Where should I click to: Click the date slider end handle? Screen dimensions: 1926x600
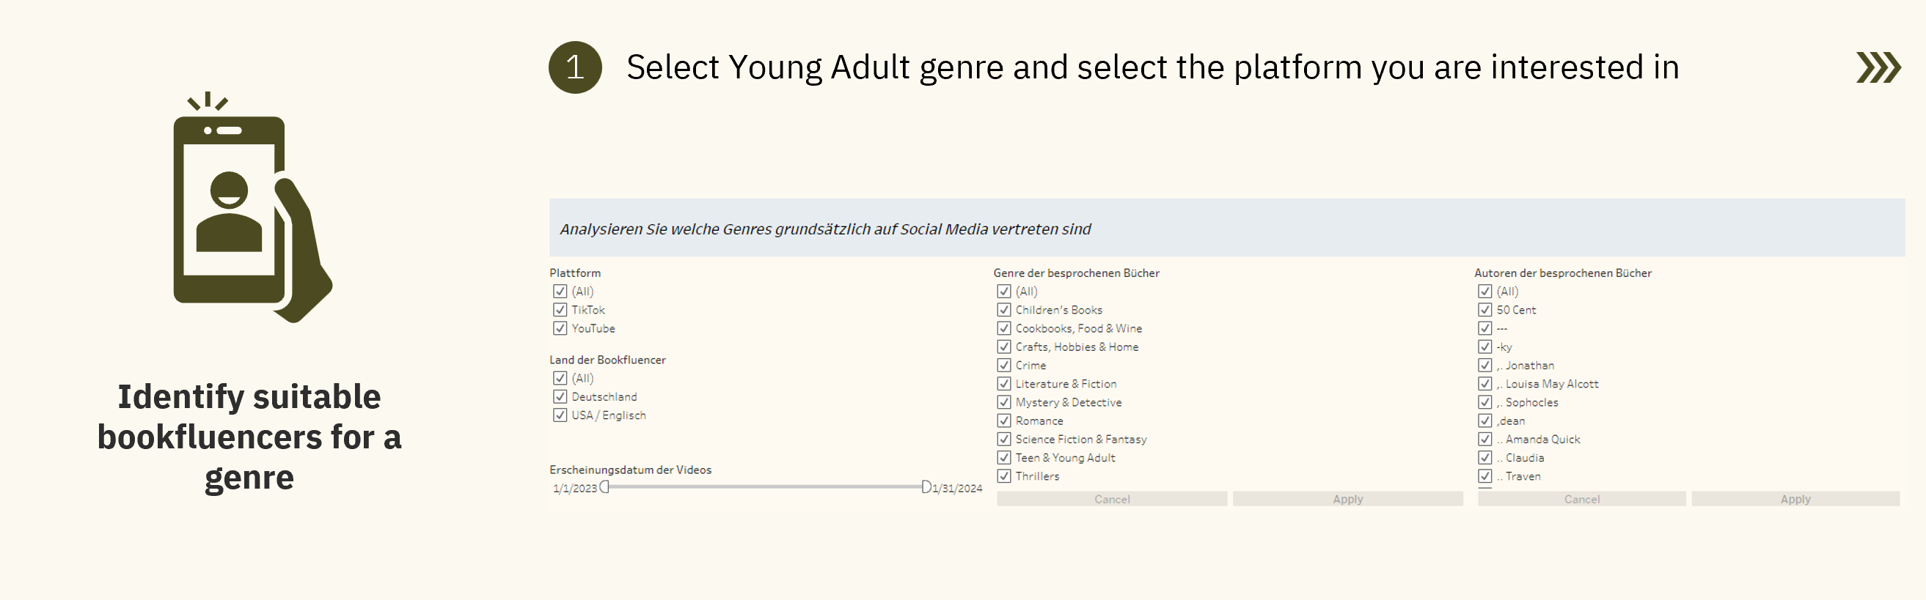(926, 487)
